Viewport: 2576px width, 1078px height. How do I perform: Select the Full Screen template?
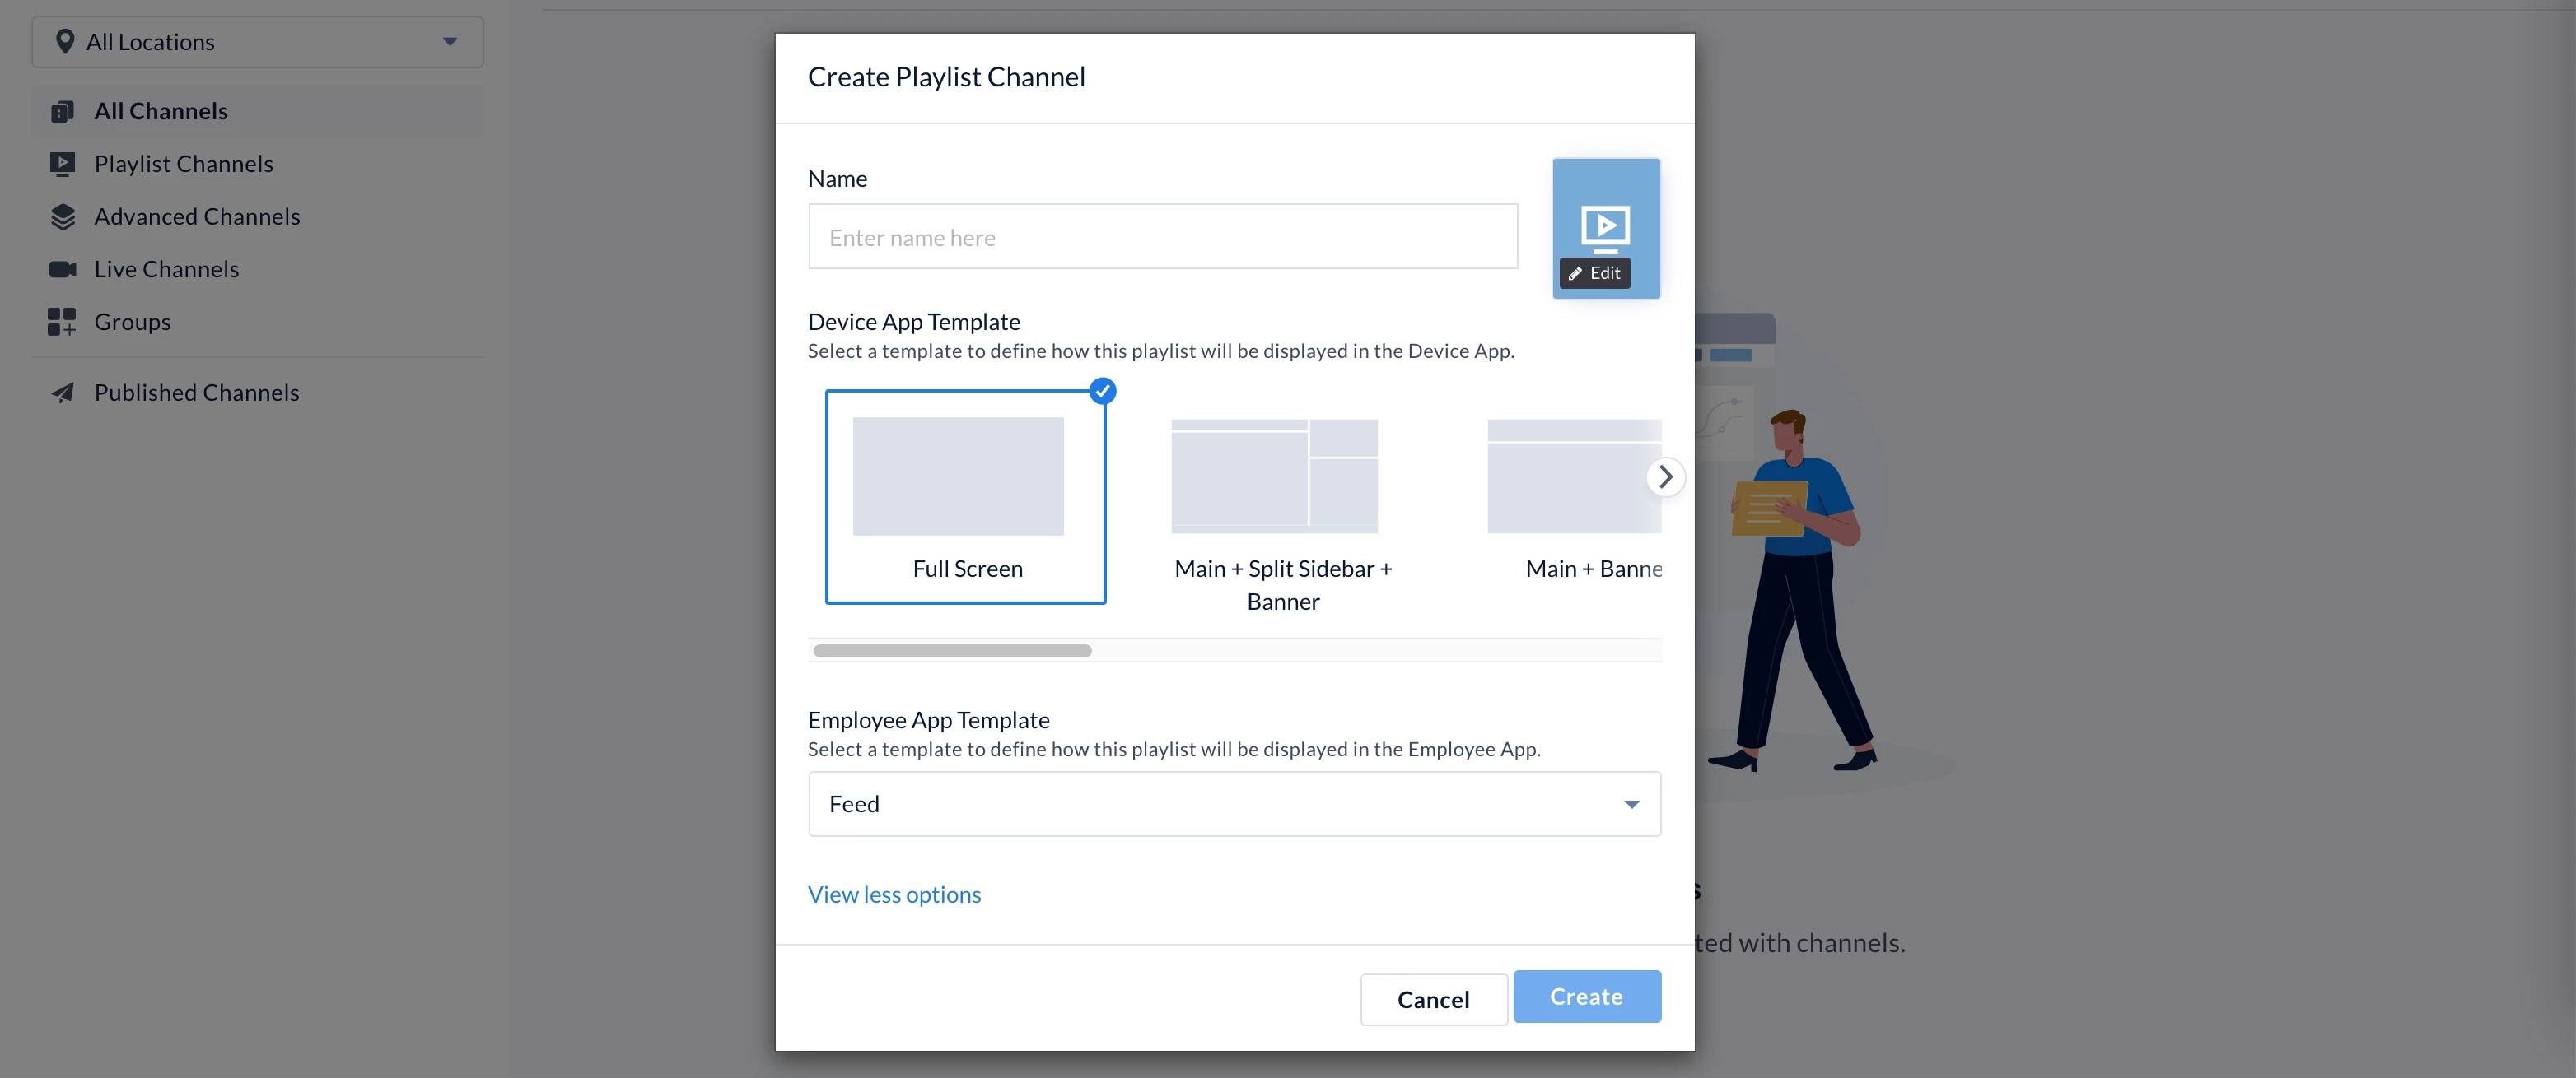pyautogui.click(x=965, y=496)
